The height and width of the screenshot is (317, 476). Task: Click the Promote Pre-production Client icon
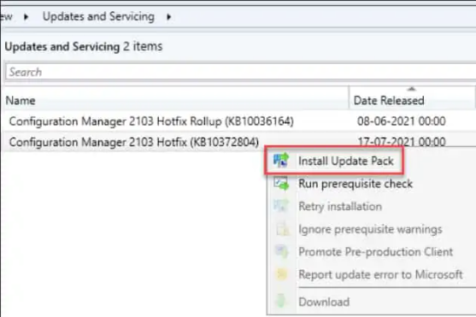281,252
